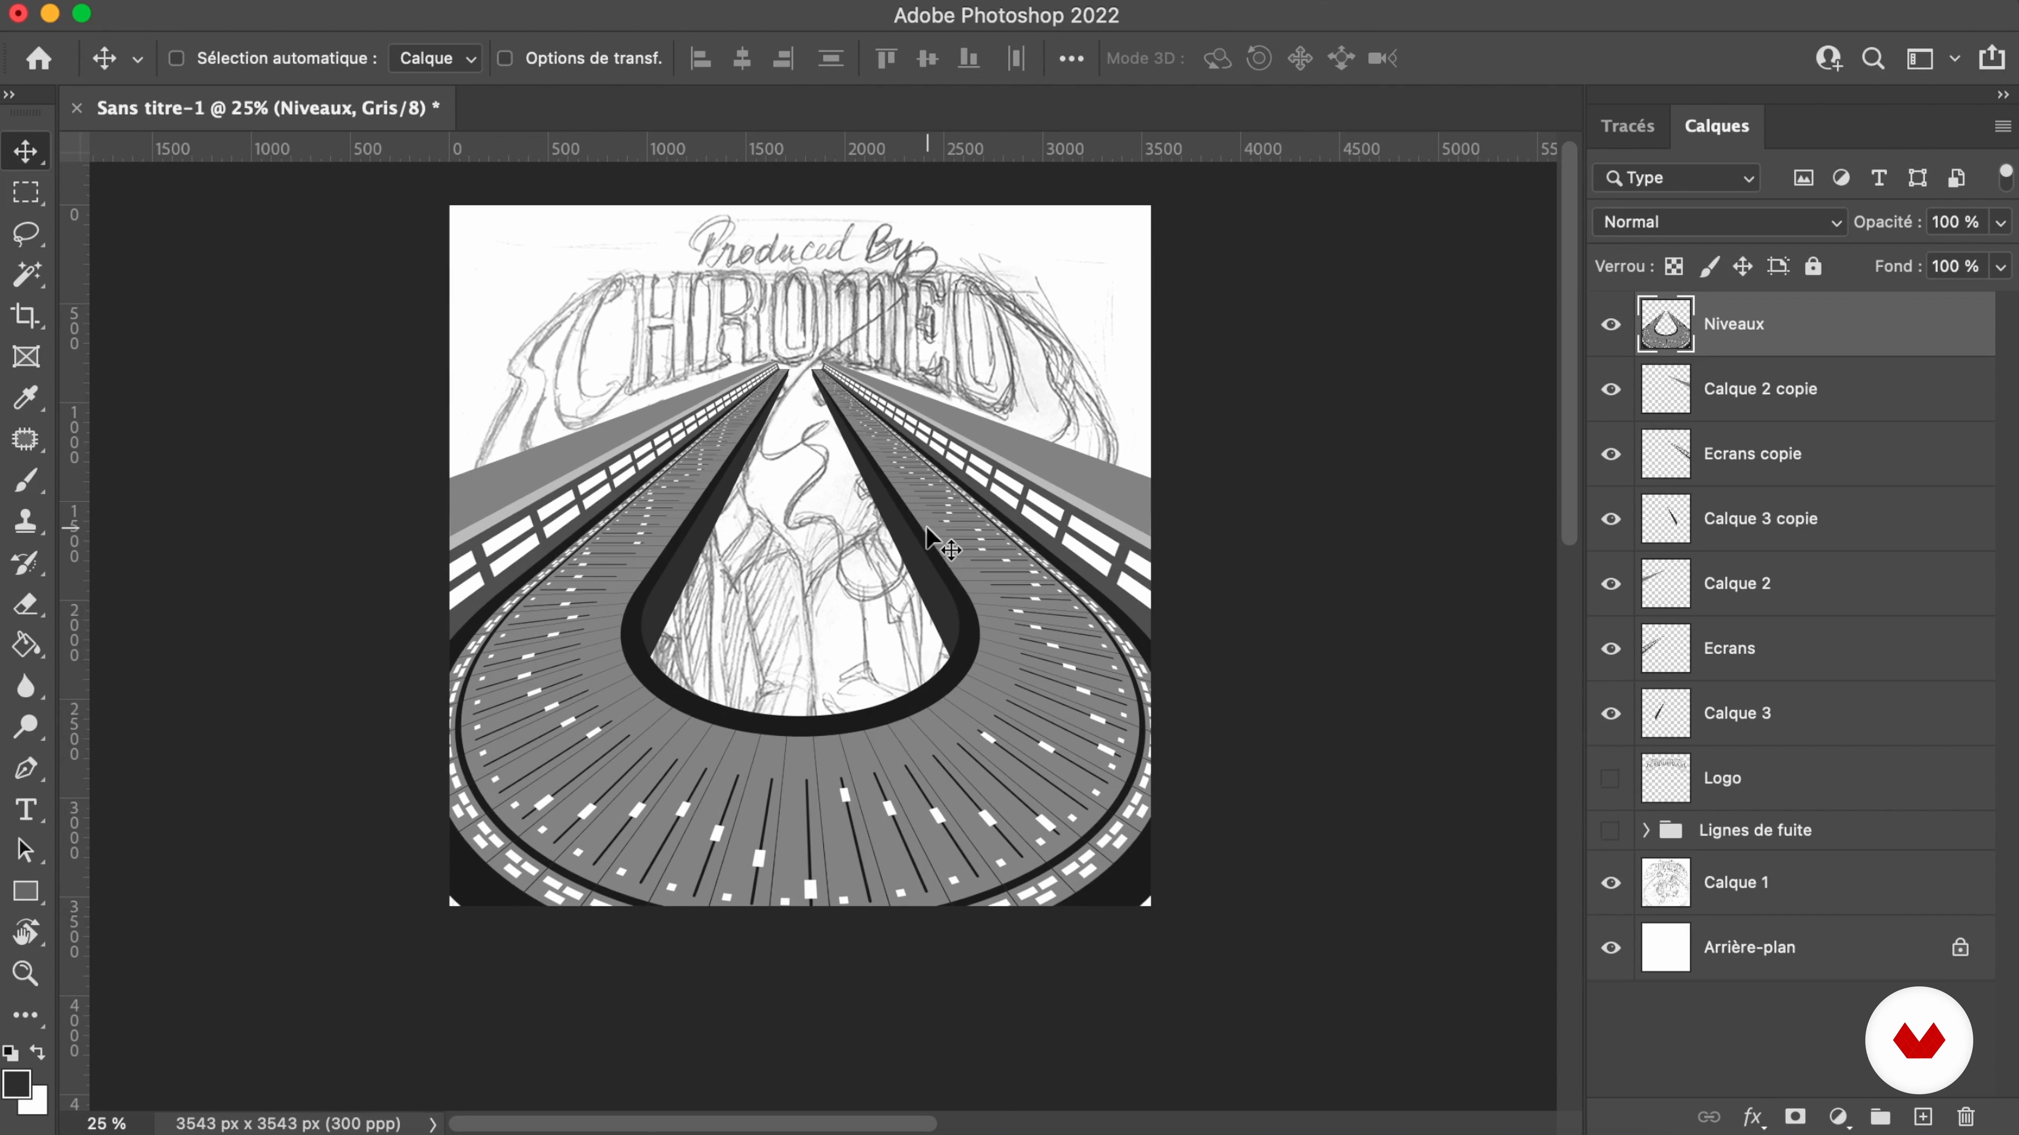This screenshot has height=1135, width=2019.
Task: Hide the Niveaux layer
Action: pos(1610,324)
